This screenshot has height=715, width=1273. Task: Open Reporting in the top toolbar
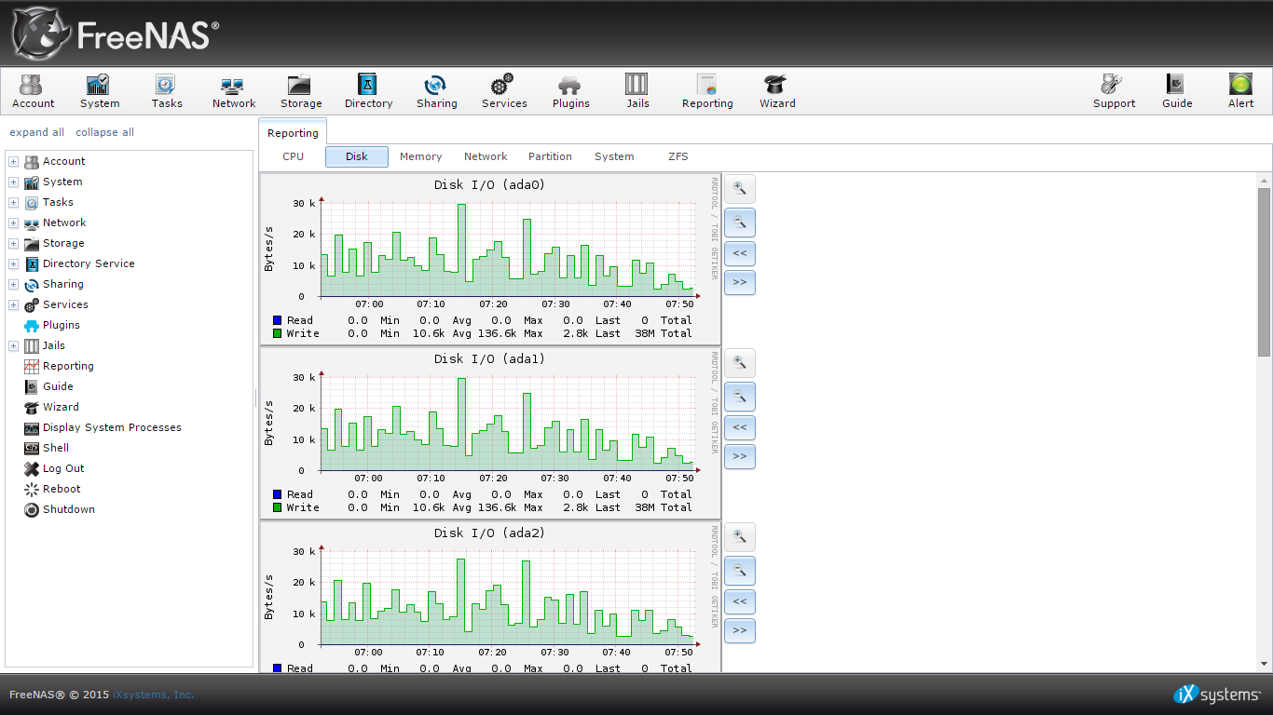pos(707,91)
